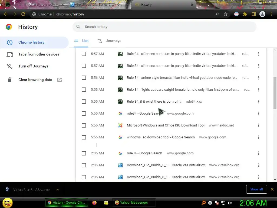Screen dimensions: 277x208
Task: Open the Microsoft Windows and Office ISO Download Tool link
Action: [166, 125]
